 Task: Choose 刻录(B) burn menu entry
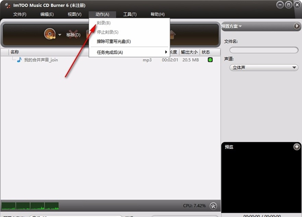tap(129, 23)
